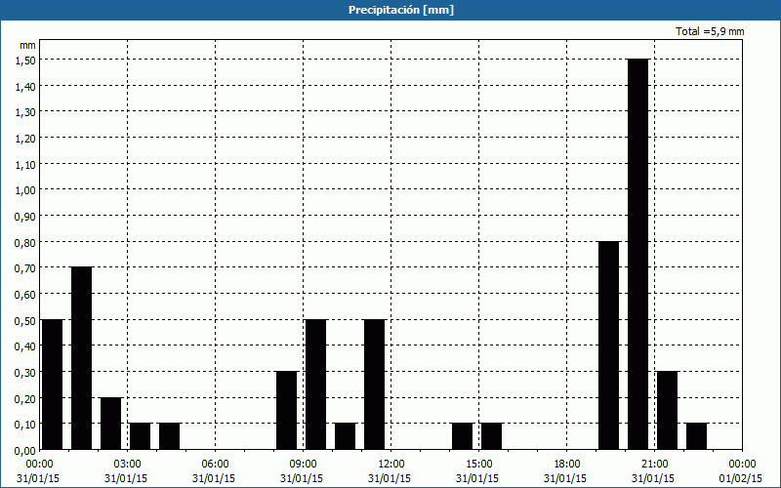Click the 0,50 mm bar right after 09:00
The image size is (781, 488).
(x=315, y=384)
